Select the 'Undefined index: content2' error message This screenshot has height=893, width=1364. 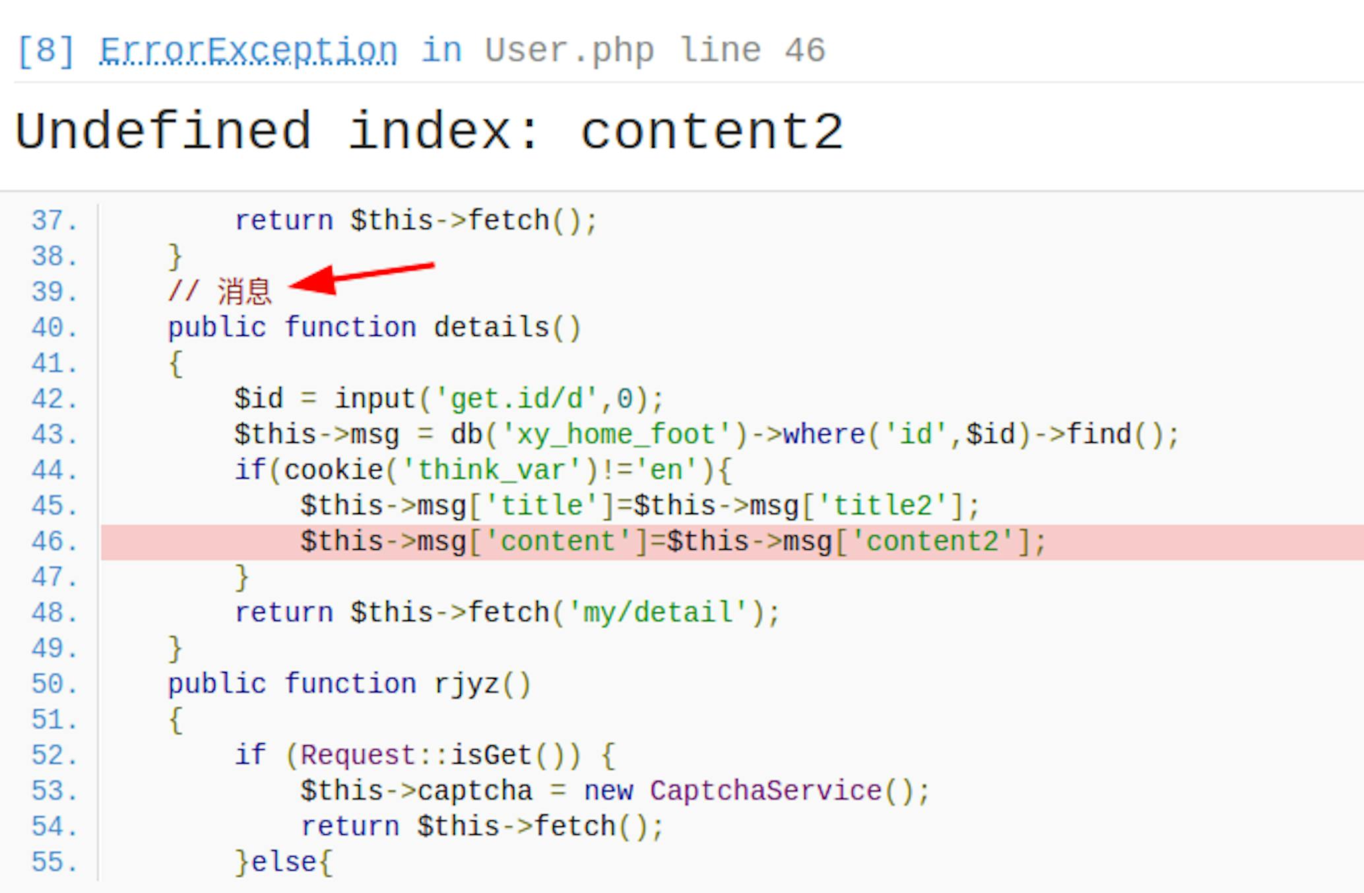pos(429,131)
